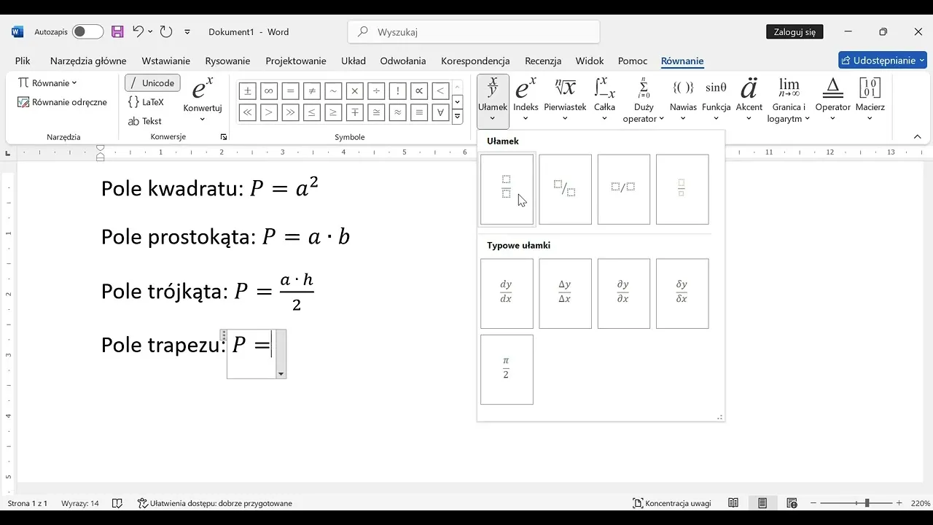The image size is (933, 525).
Task: Select the Indeks (script) structure
Action: click(x=526, y=100)
